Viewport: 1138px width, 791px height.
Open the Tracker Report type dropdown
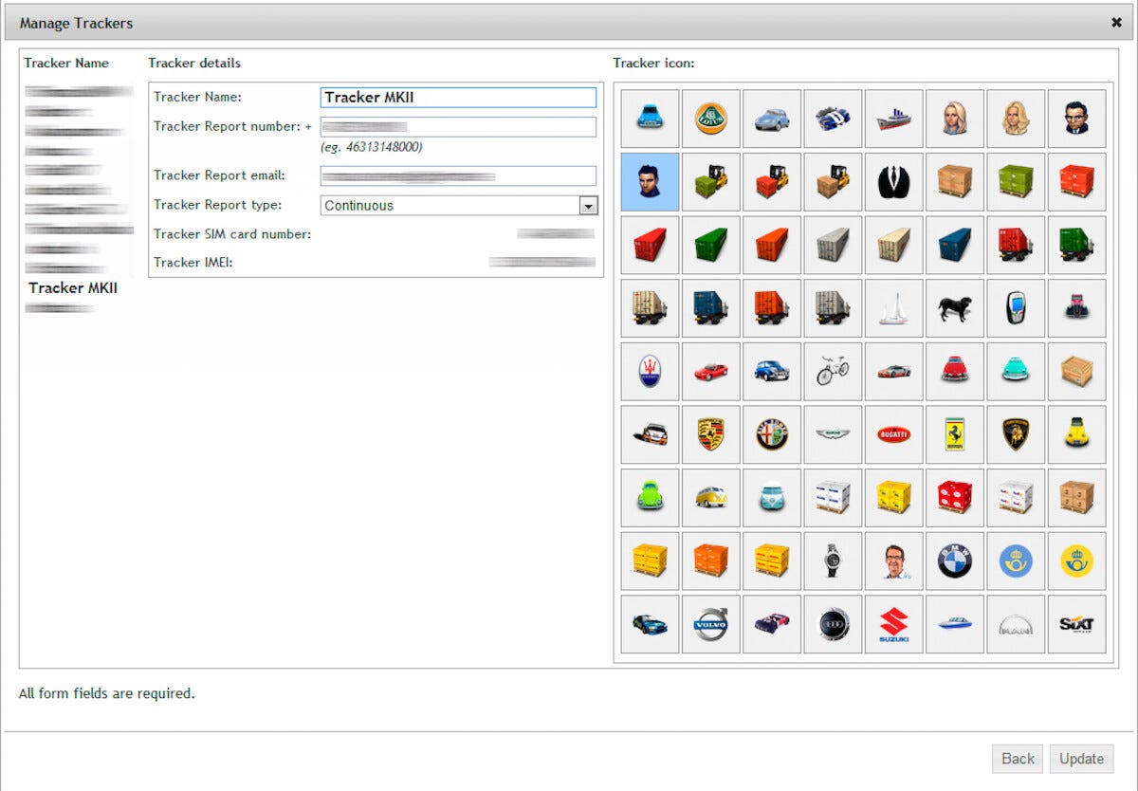pos(588,206)
